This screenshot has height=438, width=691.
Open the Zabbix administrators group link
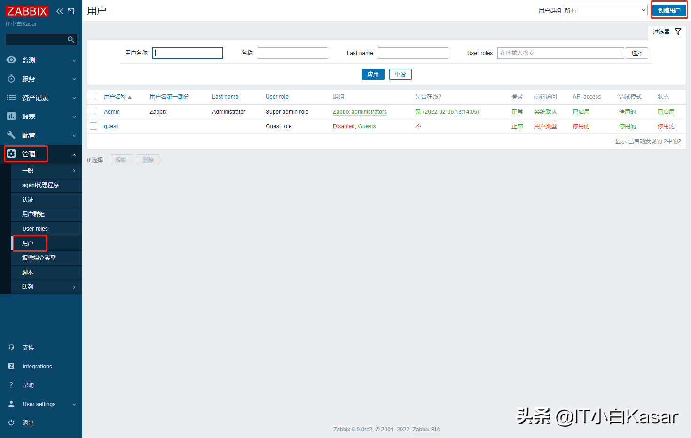click(360, 112)
